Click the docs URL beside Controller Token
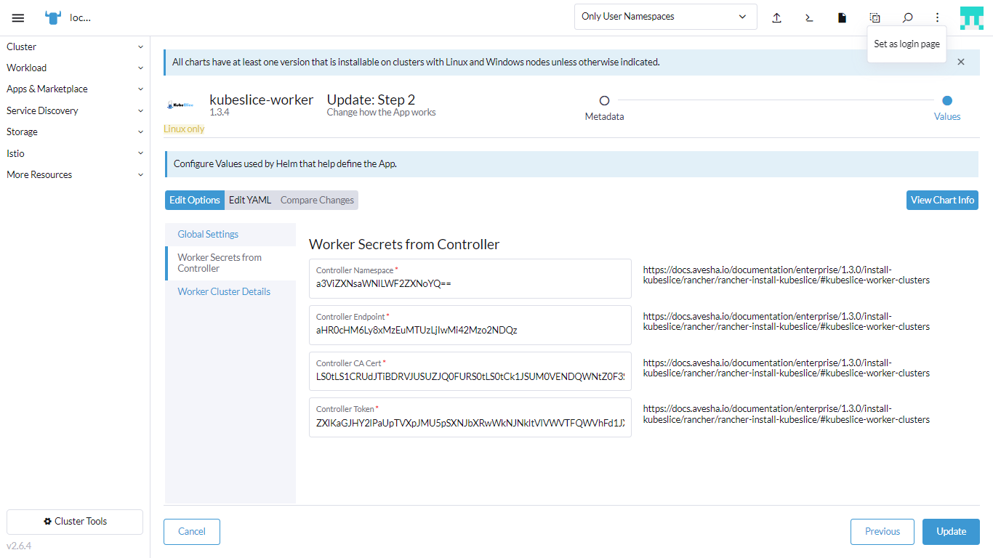Screen dimensions: 993x558 pyautogui.click(x=787, y=414)
